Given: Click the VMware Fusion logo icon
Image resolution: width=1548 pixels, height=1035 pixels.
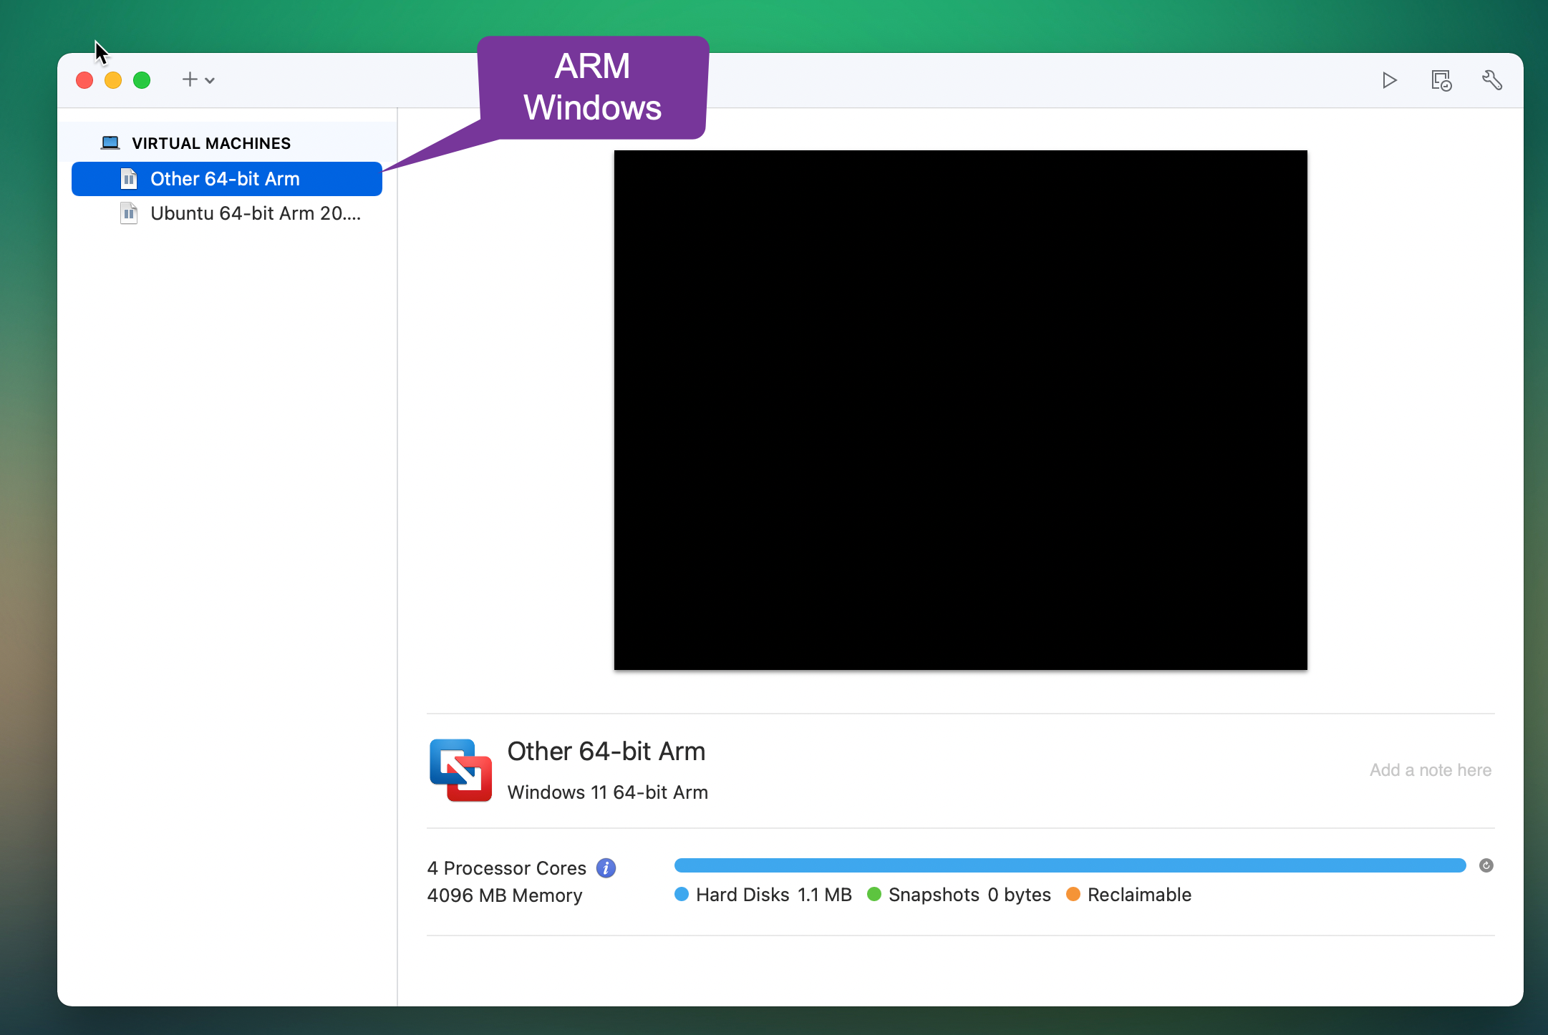Looking at the screenshot, I should (x=460, y=770).
